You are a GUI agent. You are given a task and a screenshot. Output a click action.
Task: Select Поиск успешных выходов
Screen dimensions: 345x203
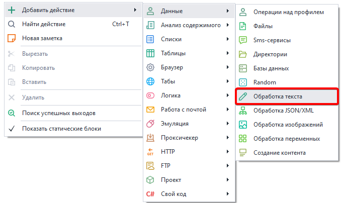[x=59, y=113]
